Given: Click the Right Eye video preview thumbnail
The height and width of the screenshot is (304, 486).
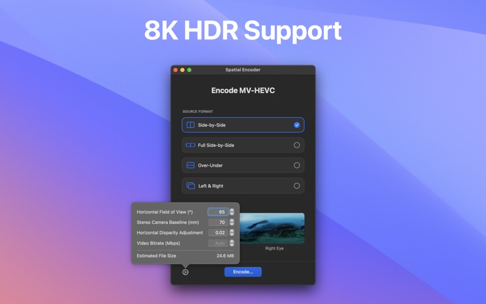Looking at the screenshot, I should click(272, 229).
